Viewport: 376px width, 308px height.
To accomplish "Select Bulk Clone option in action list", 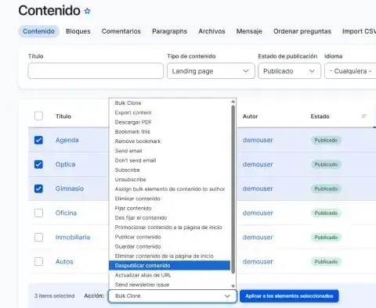I will click(169, 103).
